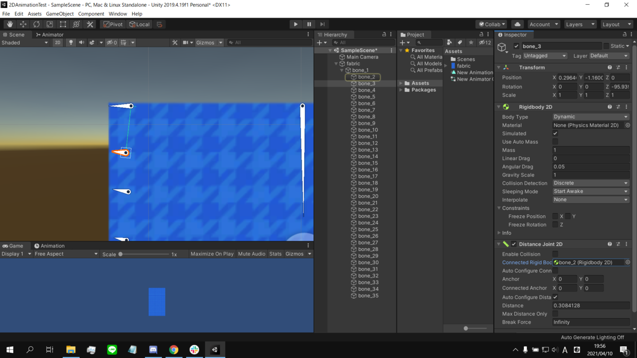637x358 pixels.
Task: Lock the Hierarchy panel
Action: 384,34
